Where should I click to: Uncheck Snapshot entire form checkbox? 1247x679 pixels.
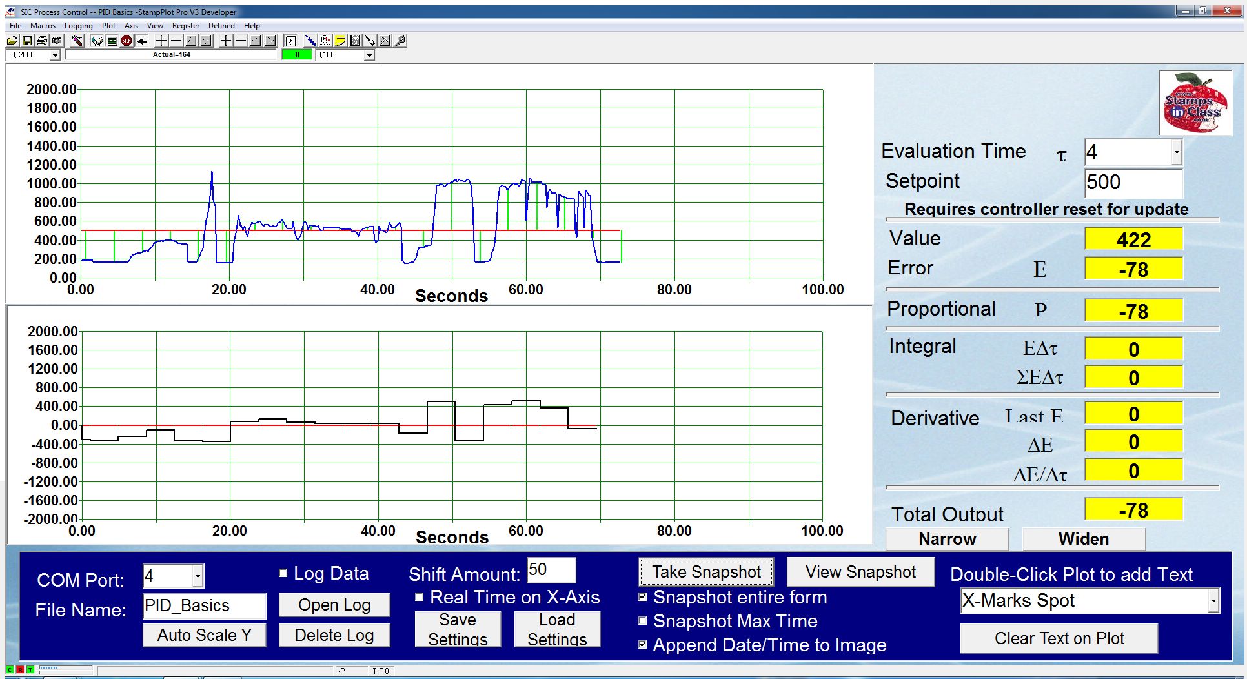coord(643,597)
